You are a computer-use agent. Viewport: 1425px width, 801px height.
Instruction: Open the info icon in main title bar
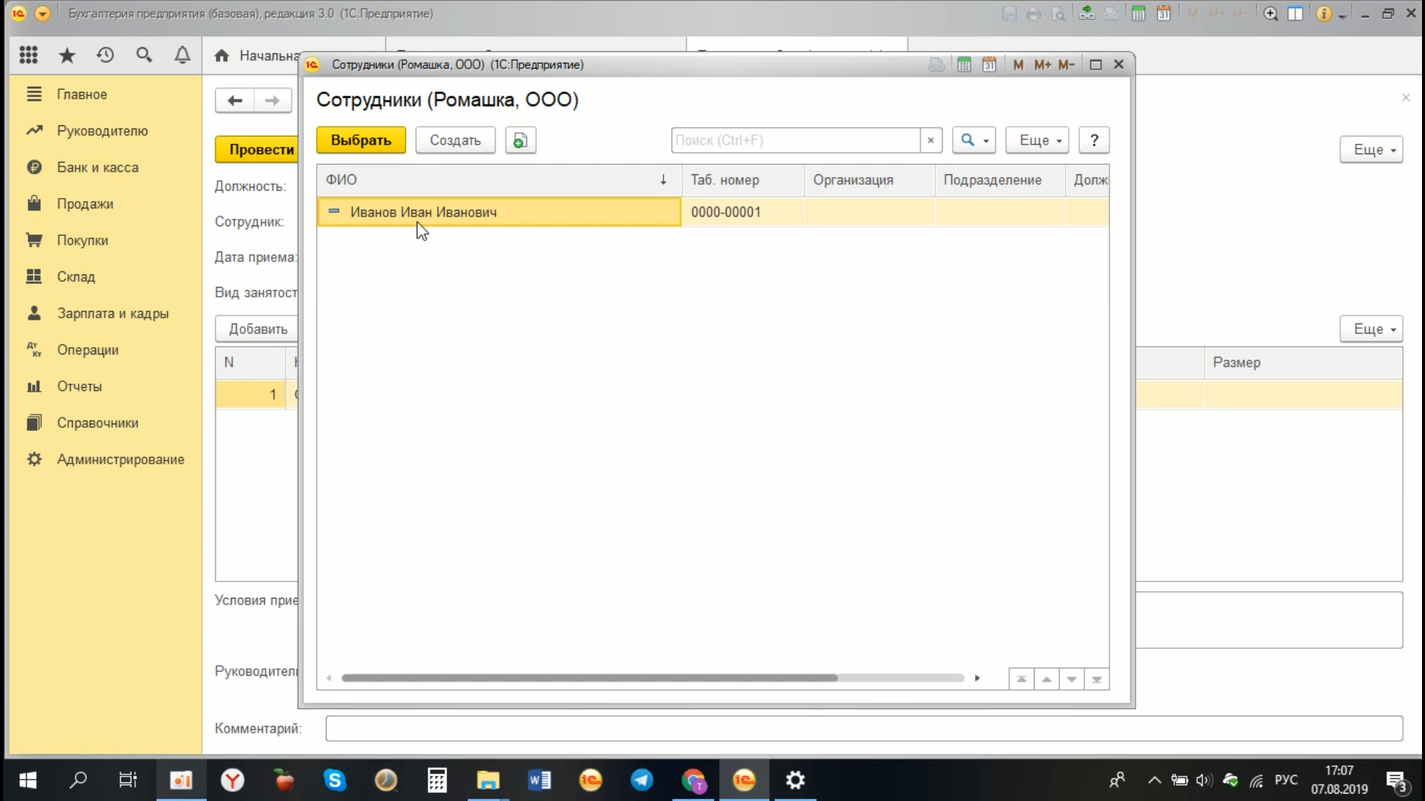tap(1323, 13)
